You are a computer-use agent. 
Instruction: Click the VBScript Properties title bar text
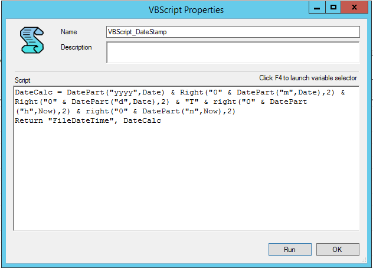[x=186, y=10]
